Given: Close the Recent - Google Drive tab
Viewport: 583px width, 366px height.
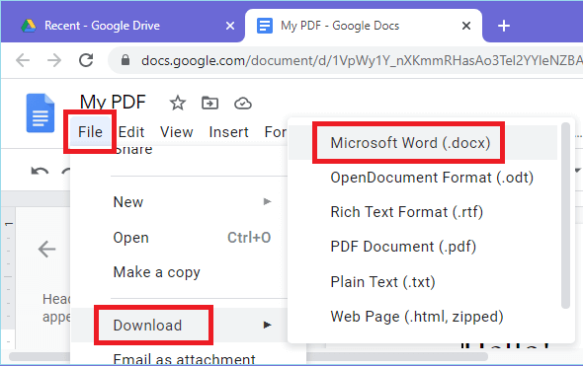Looking at the screenshot, I should tap(230, 26).
